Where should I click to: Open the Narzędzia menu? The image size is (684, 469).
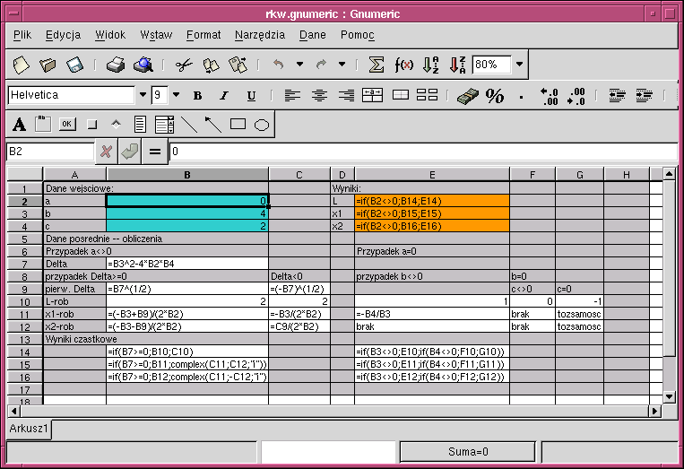tap(259, 35)
